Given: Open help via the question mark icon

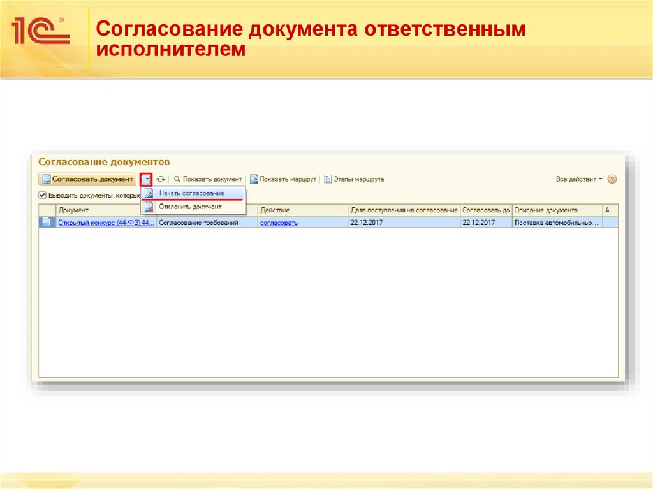Looking at the screenshot, I should [612, 179].
